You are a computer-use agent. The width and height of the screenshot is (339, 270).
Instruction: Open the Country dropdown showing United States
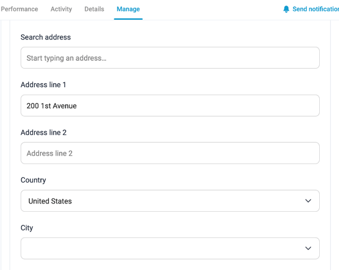click(170, 201)
